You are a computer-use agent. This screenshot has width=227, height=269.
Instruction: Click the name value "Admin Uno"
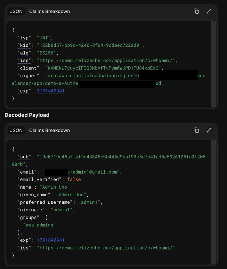(x=55, y=187)
